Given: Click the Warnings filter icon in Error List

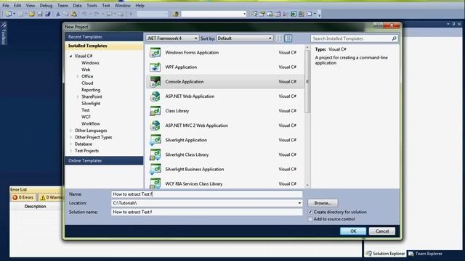Looking at the screenshot, I should 43,197.
